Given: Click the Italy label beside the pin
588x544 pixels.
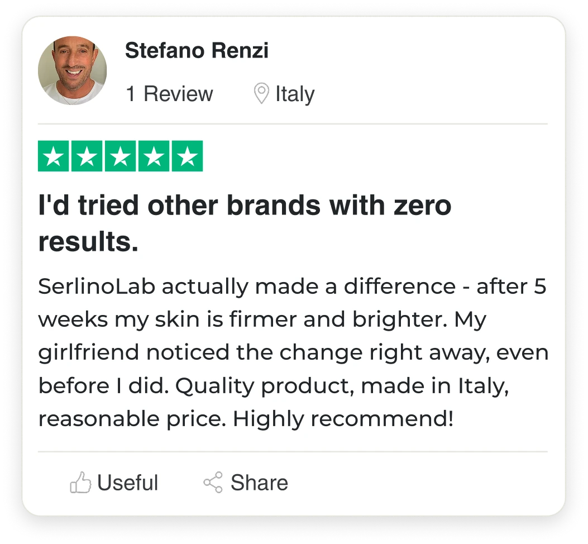Looking at the screenshot, I should click(295, 94).
